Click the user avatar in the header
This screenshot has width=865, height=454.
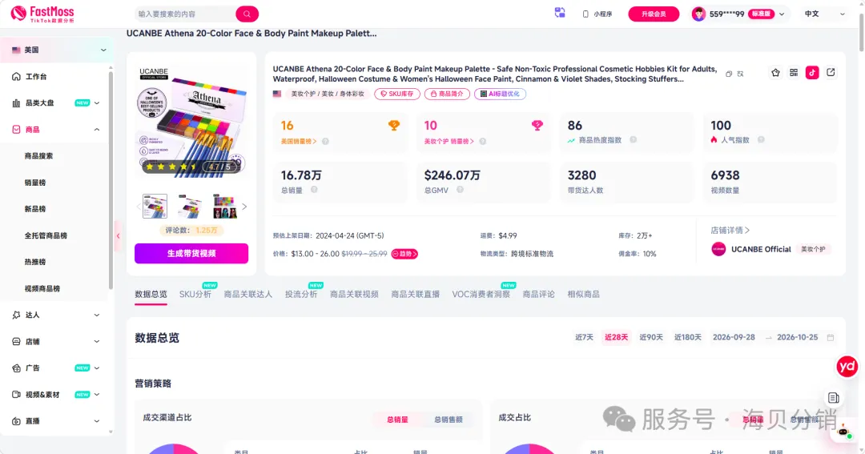pos(698,14)
